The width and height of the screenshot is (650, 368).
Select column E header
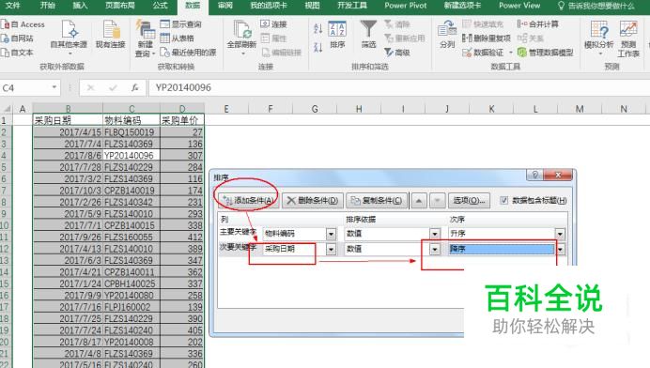(226, 109)
